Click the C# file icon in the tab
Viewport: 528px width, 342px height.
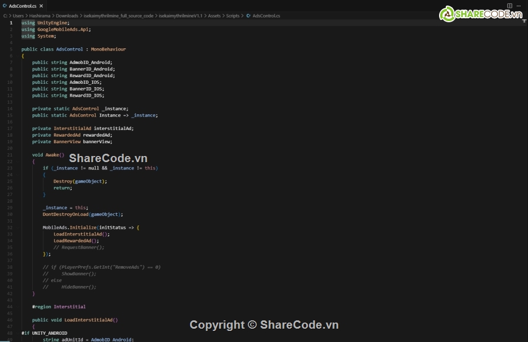[x=4, y=6]
